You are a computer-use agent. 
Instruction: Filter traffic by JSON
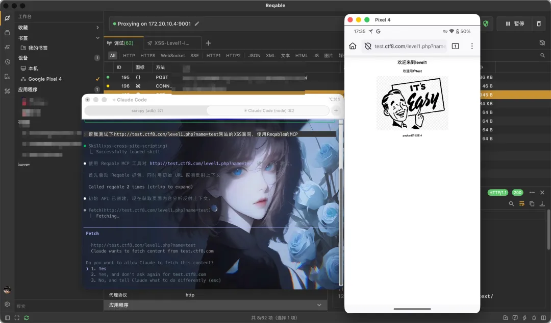click(254, 56)
